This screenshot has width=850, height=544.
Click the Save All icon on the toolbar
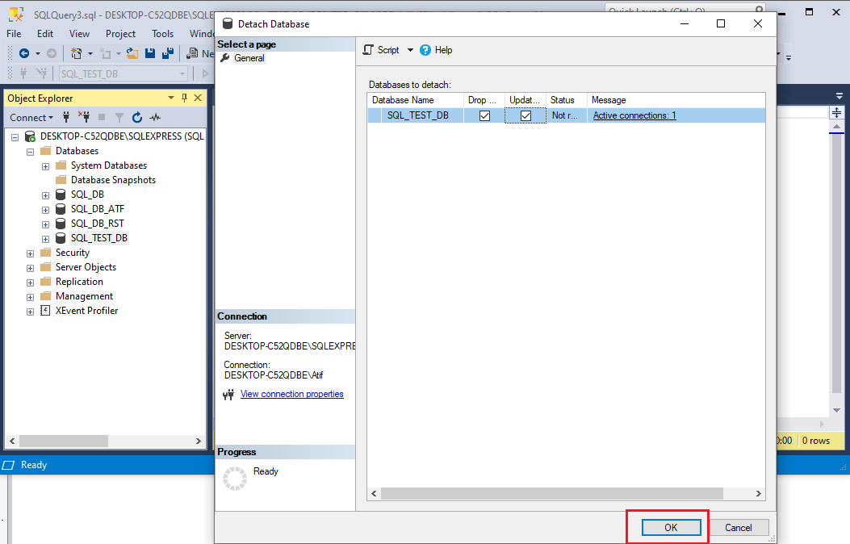pyautogui.click(x=168, y=53)
